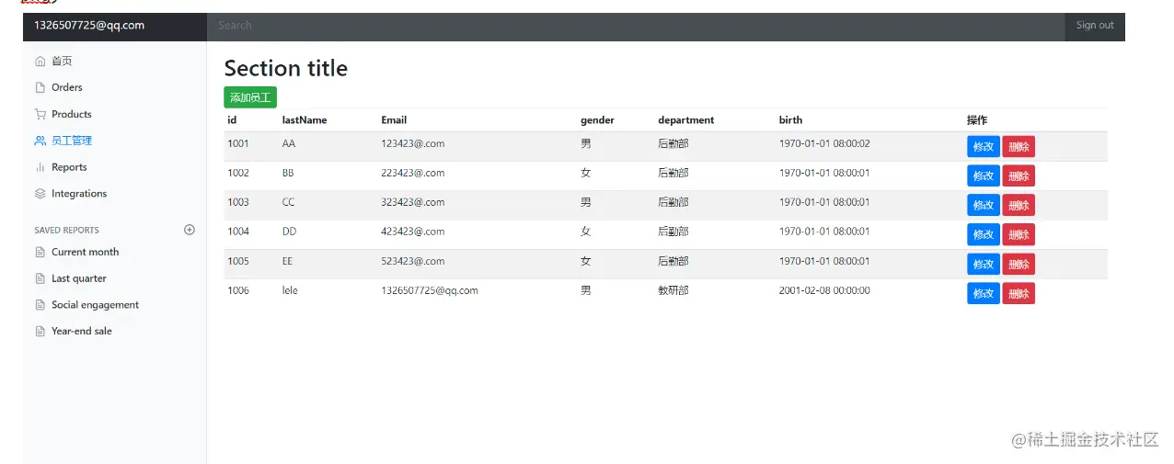The height and width of the screenshot is (464, 1174).
Task: Click the lastName cell lele
Action: pos(290,291)
